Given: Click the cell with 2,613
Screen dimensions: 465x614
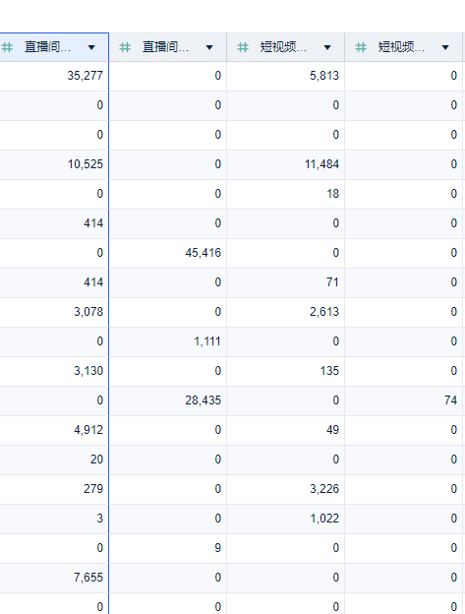Looking at the screenshot, I should 285,312.
